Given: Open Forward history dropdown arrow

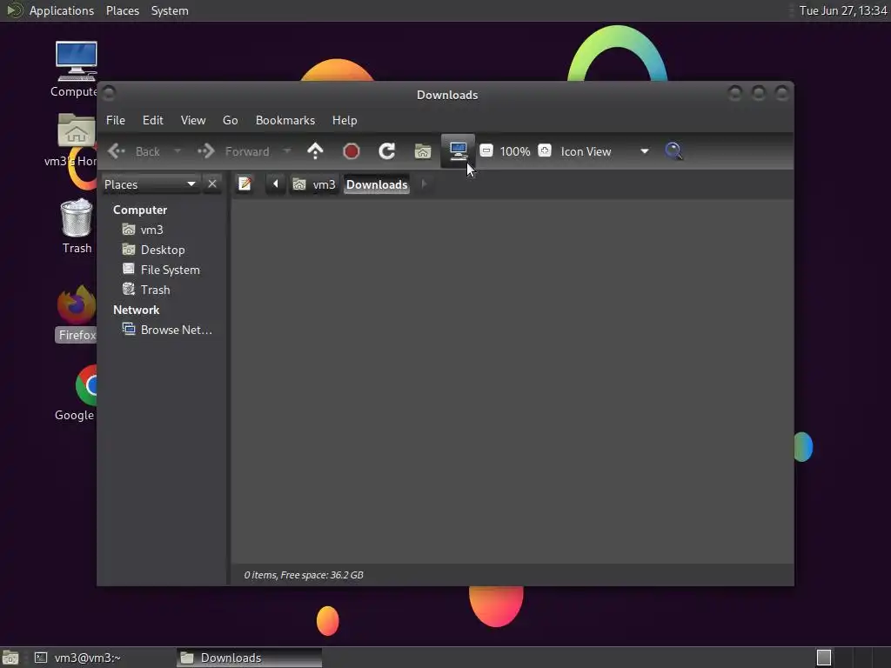Looking at the screenshot, I should [x=287, y=151].
